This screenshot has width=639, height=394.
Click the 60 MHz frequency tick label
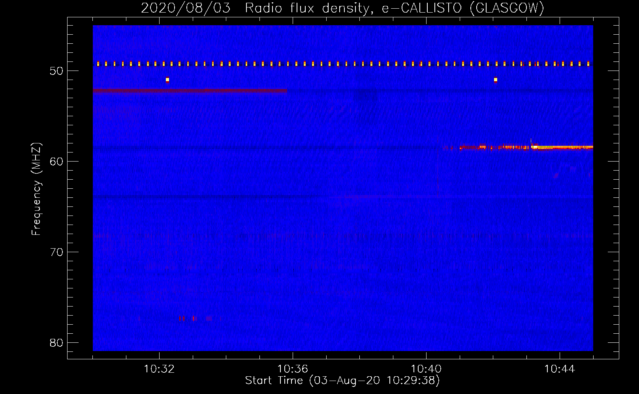tap(56, 162)
